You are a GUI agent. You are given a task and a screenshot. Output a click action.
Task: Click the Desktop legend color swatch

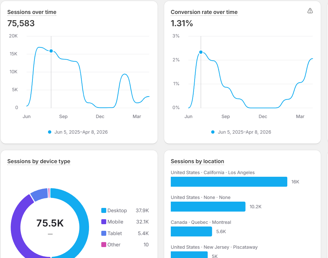pyautogui.click(x=104, y=211)
